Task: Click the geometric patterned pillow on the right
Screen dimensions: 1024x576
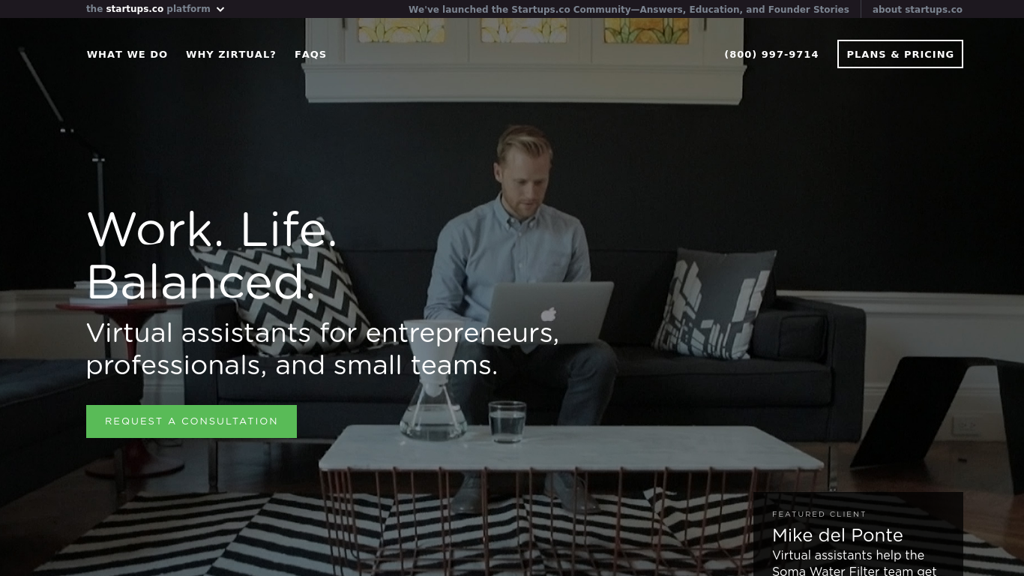Action: pos(714,303)
